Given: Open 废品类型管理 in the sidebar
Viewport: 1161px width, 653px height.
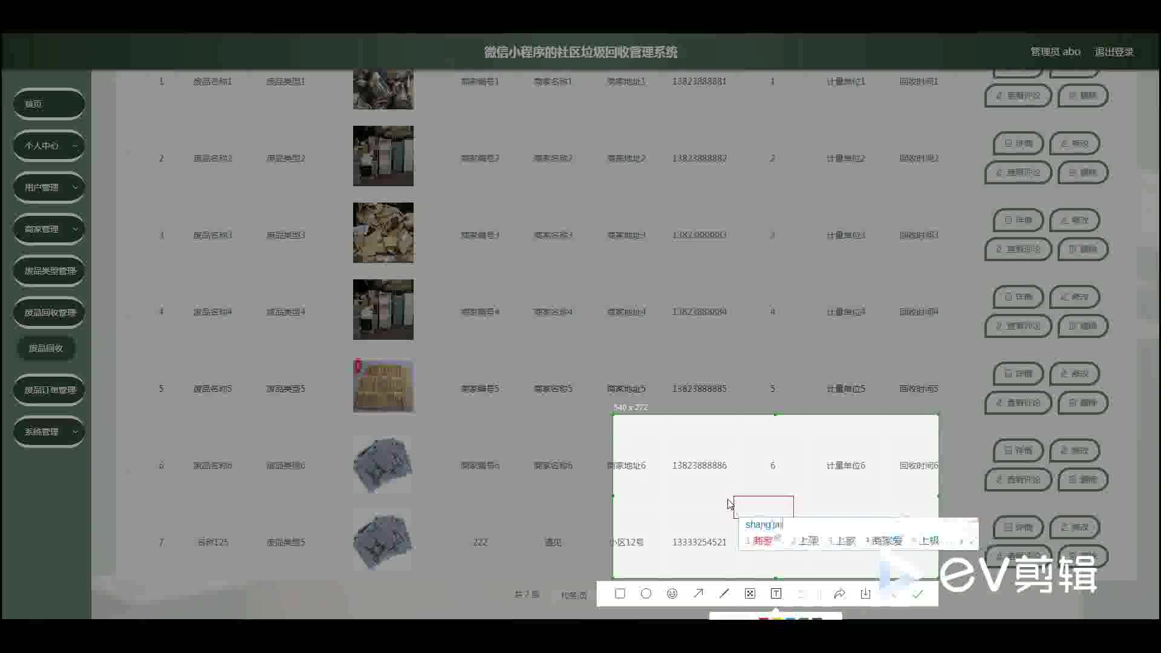Looking at the screenshot, I should point(49,271).
